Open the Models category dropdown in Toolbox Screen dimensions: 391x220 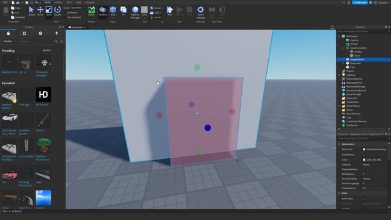[x=10, y=42]
